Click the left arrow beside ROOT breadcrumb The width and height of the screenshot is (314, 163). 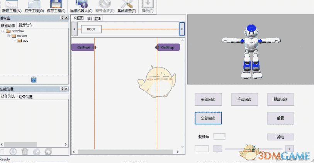[74, 29]
